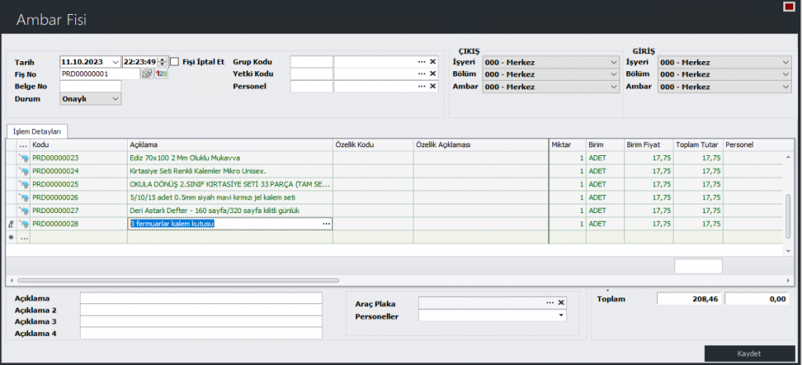The image size is (802, 365).
Task: Expand the Durum dropdown showing Onaylı
Action: click(116, 99)
